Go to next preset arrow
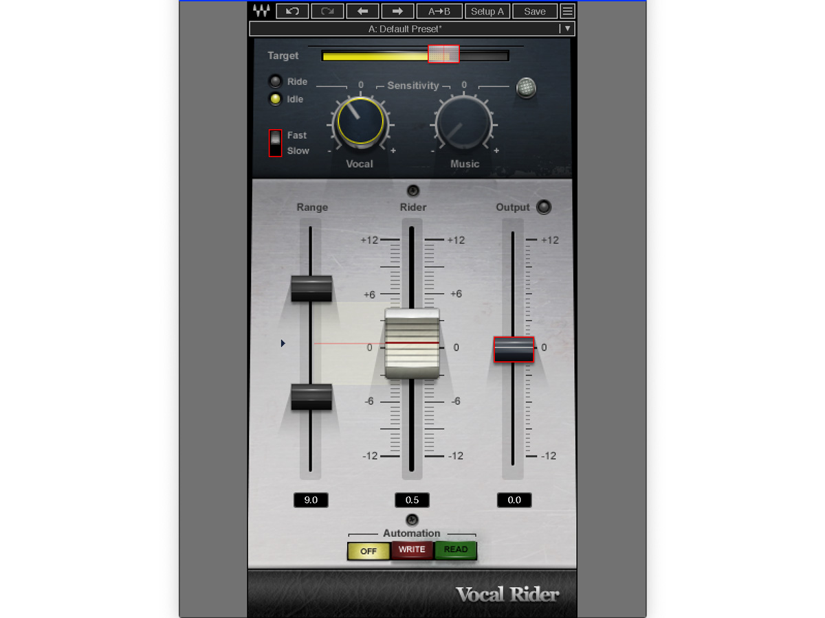 (x=397, y=11)
